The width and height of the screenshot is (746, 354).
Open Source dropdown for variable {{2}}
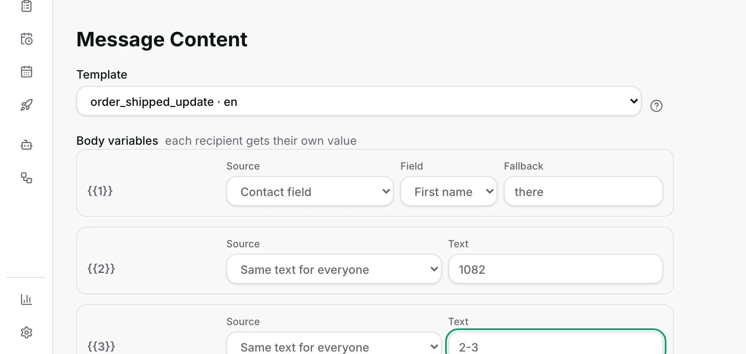click(x=334, y=269)
